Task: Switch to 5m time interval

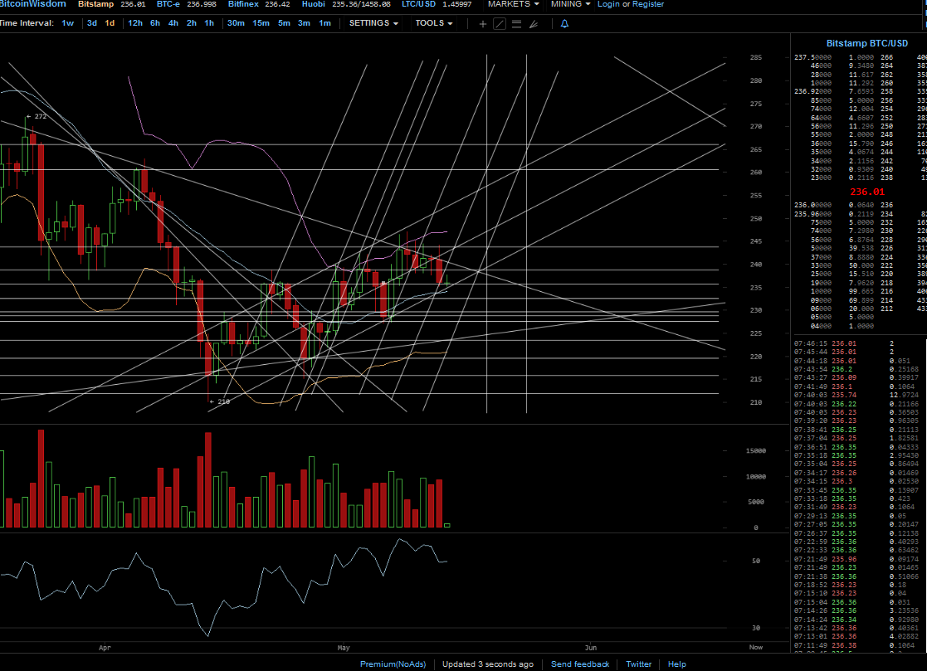Action: click(x=285, y=23)
